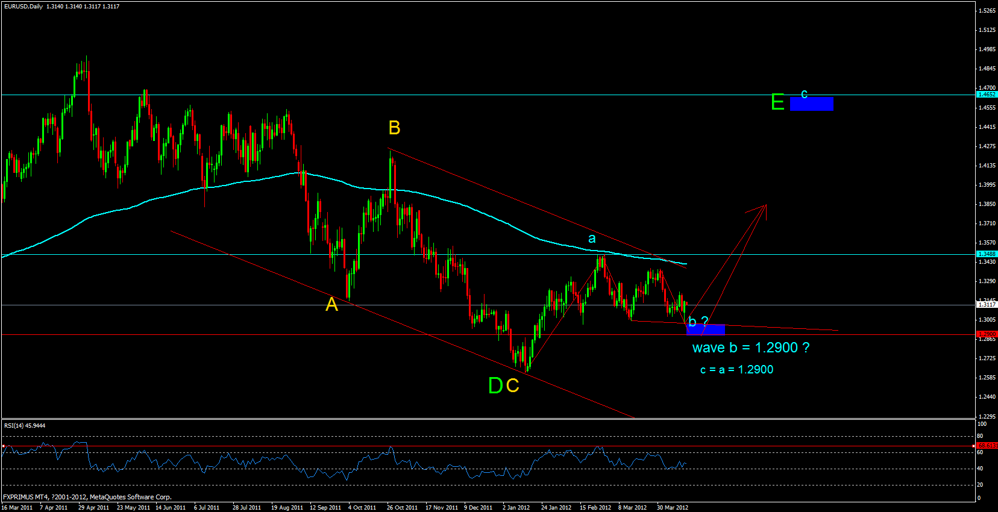
Task: Click the 1.3117 current price tag
Action: click(x=987, y=305)
